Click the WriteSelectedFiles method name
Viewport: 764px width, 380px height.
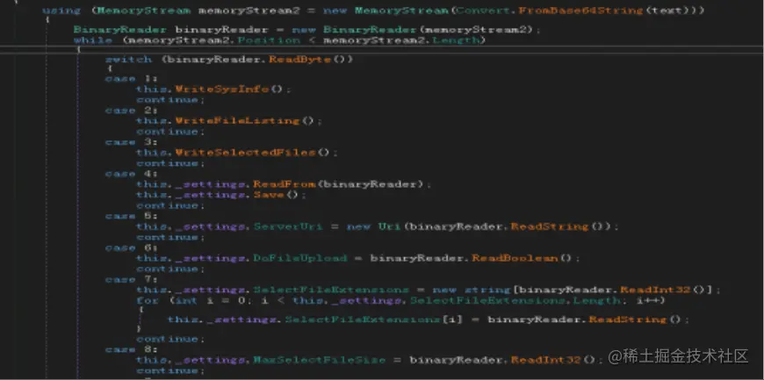click(246, 153)
